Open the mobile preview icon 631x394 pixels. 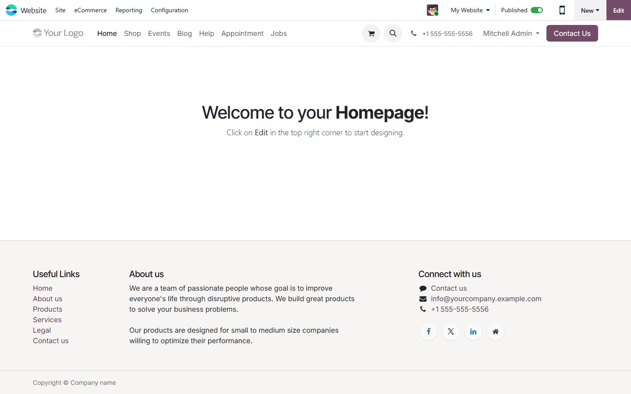click(562, 10)
